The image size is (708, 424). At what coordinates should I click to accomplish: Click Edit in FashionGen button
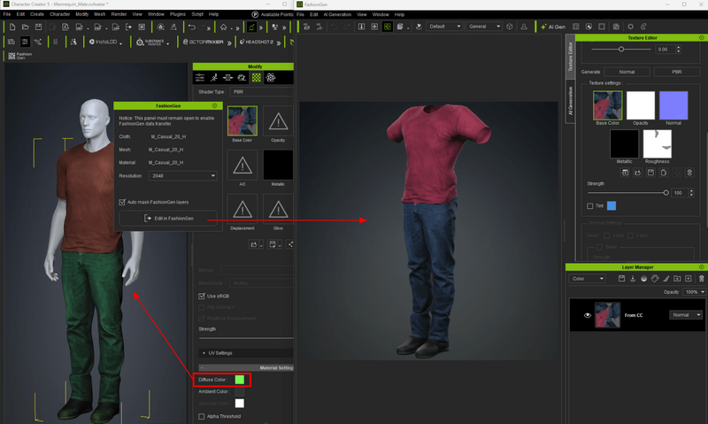pyautogui.click(x=168, y=218)
